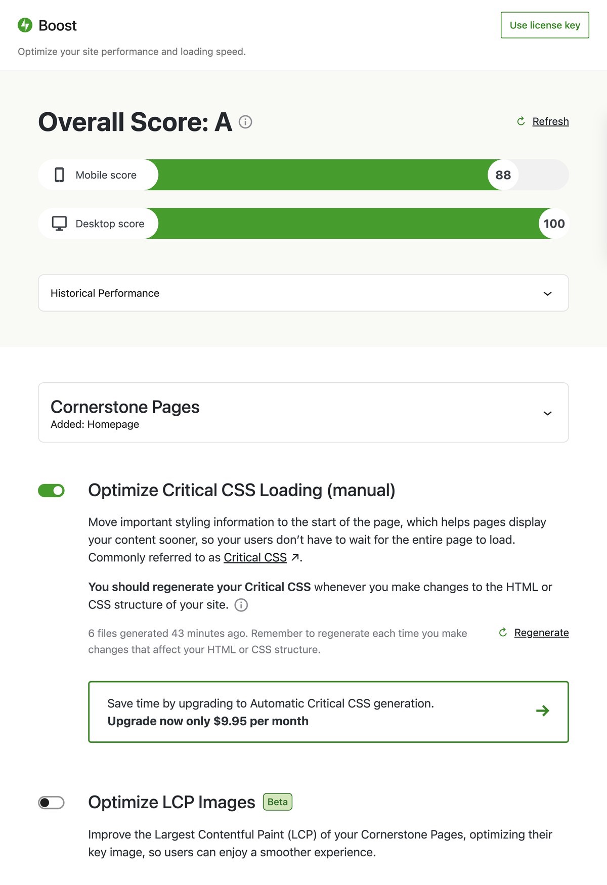This screenshot has height=885, width=607.
Task: Expand the Historical Performance panel
Action: click(547, 293)
